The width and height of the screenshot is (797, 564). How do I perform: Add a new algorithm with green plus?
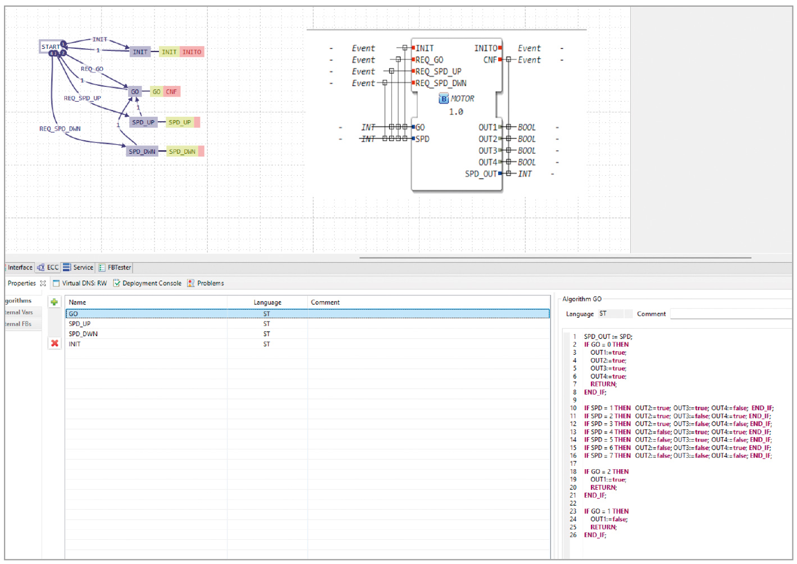pos(54,302)
